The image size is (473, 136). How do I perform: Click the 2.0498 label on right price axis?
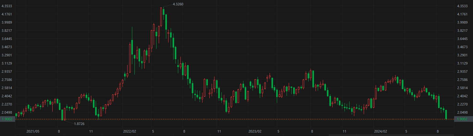(462, 112)
